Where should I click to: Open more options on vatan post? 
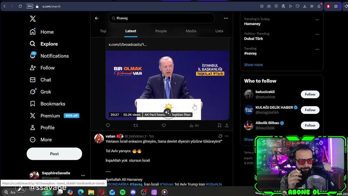point(227,136)
